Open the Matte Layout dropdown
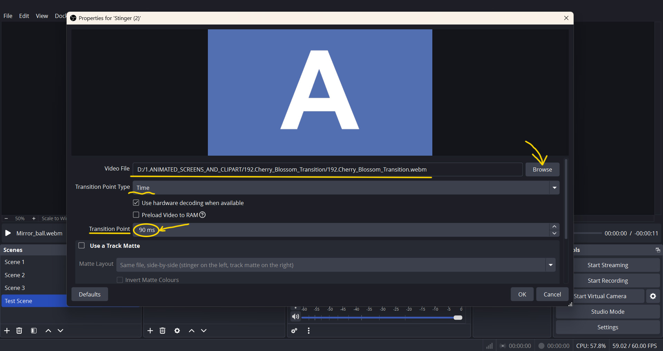 click(550, 265)
